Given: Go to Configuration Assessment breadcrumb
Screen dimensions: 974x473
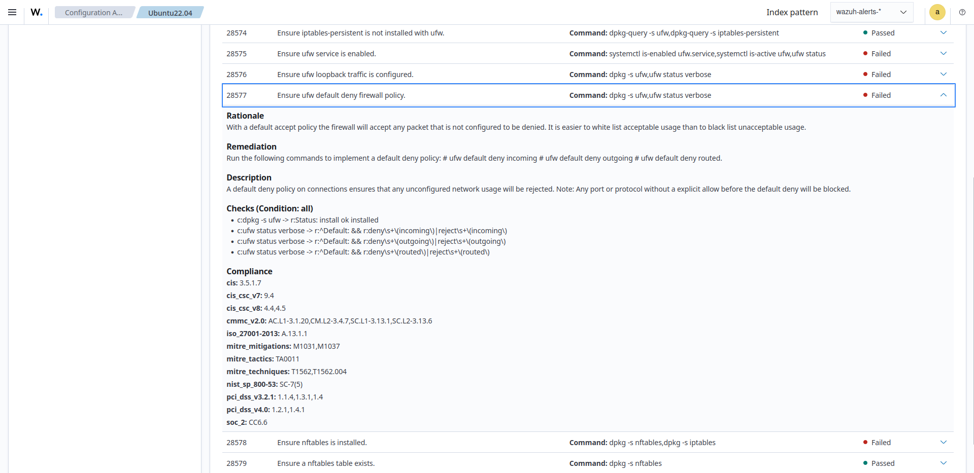Looking at the screenshot, I should [93, 13].
